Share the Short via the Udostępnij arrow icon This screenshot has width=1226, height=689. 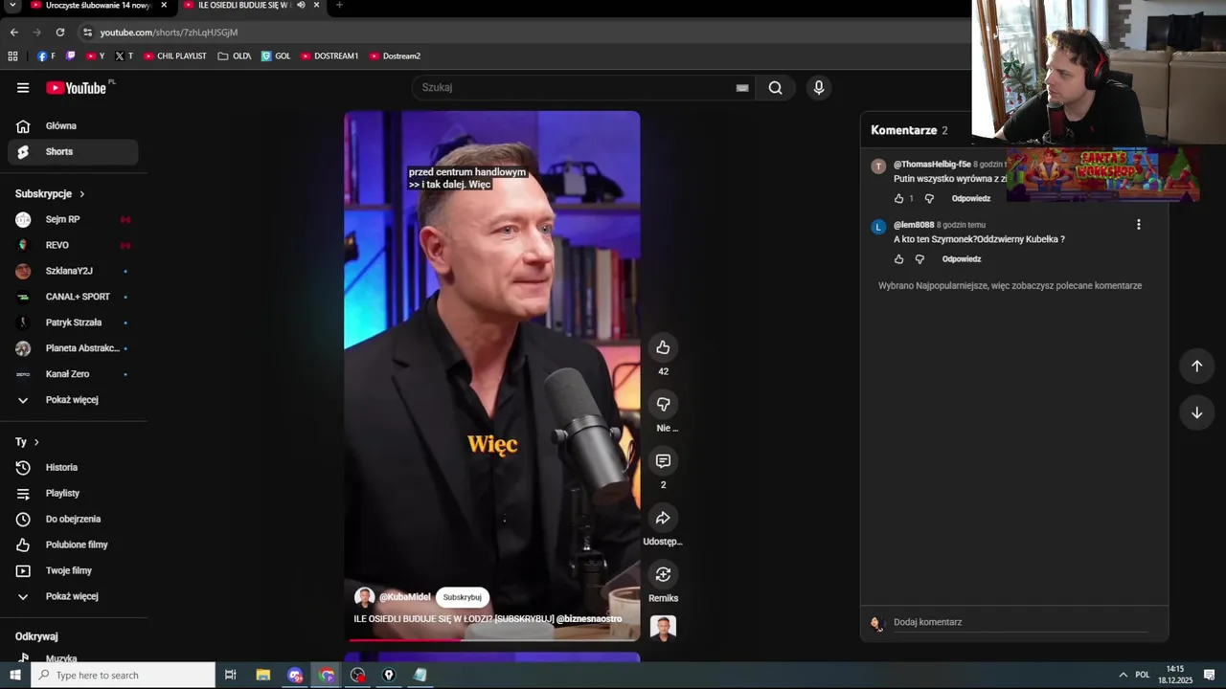coord(663,518)
